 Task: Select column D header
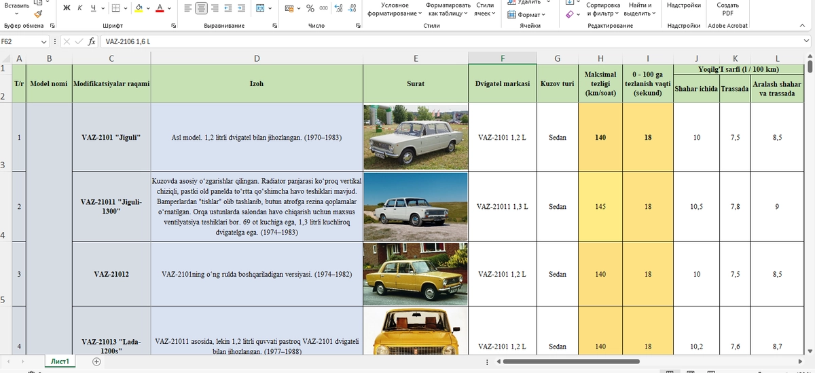(x=257, y=58)
